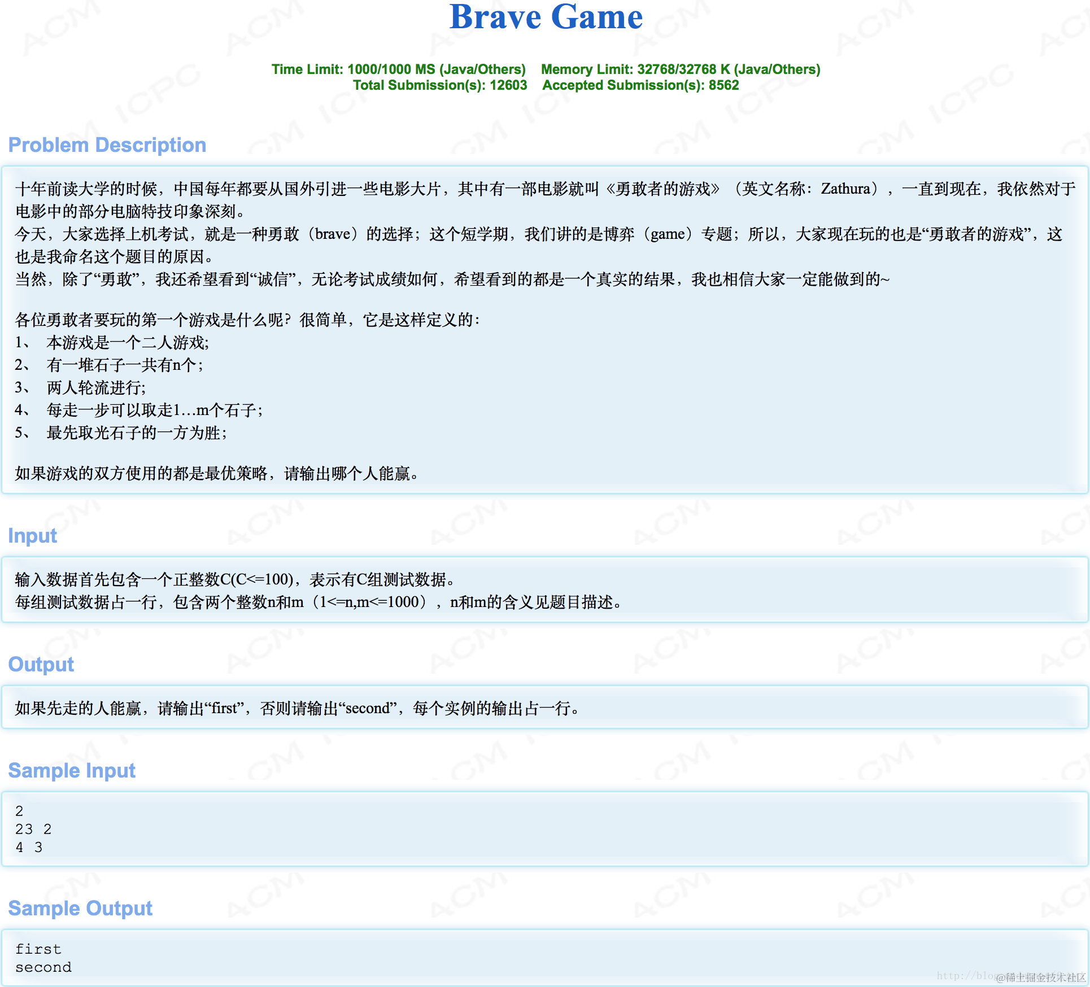Click the Input section heading
Image resolution: width=1090 pixels, height=987 pixels.
(33, 535)
